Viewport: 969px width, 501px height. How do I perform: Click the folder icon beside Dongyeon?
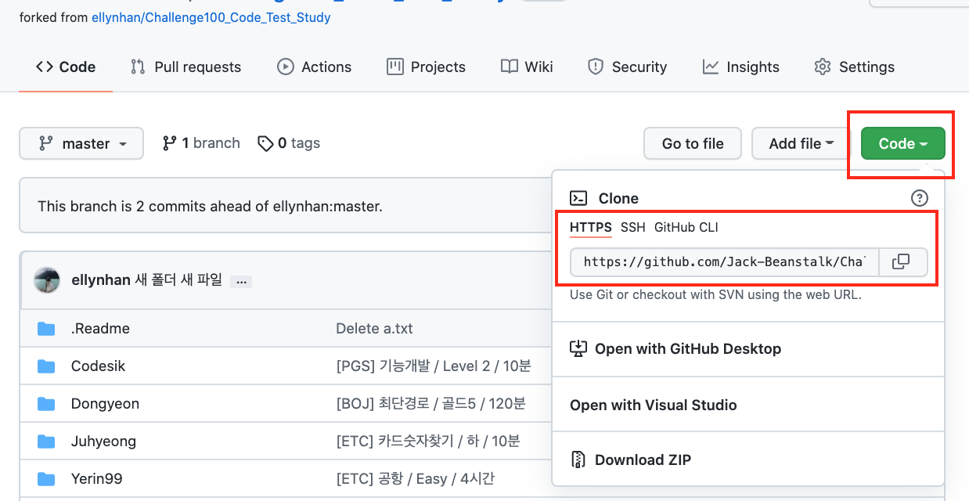pos(46,404)
